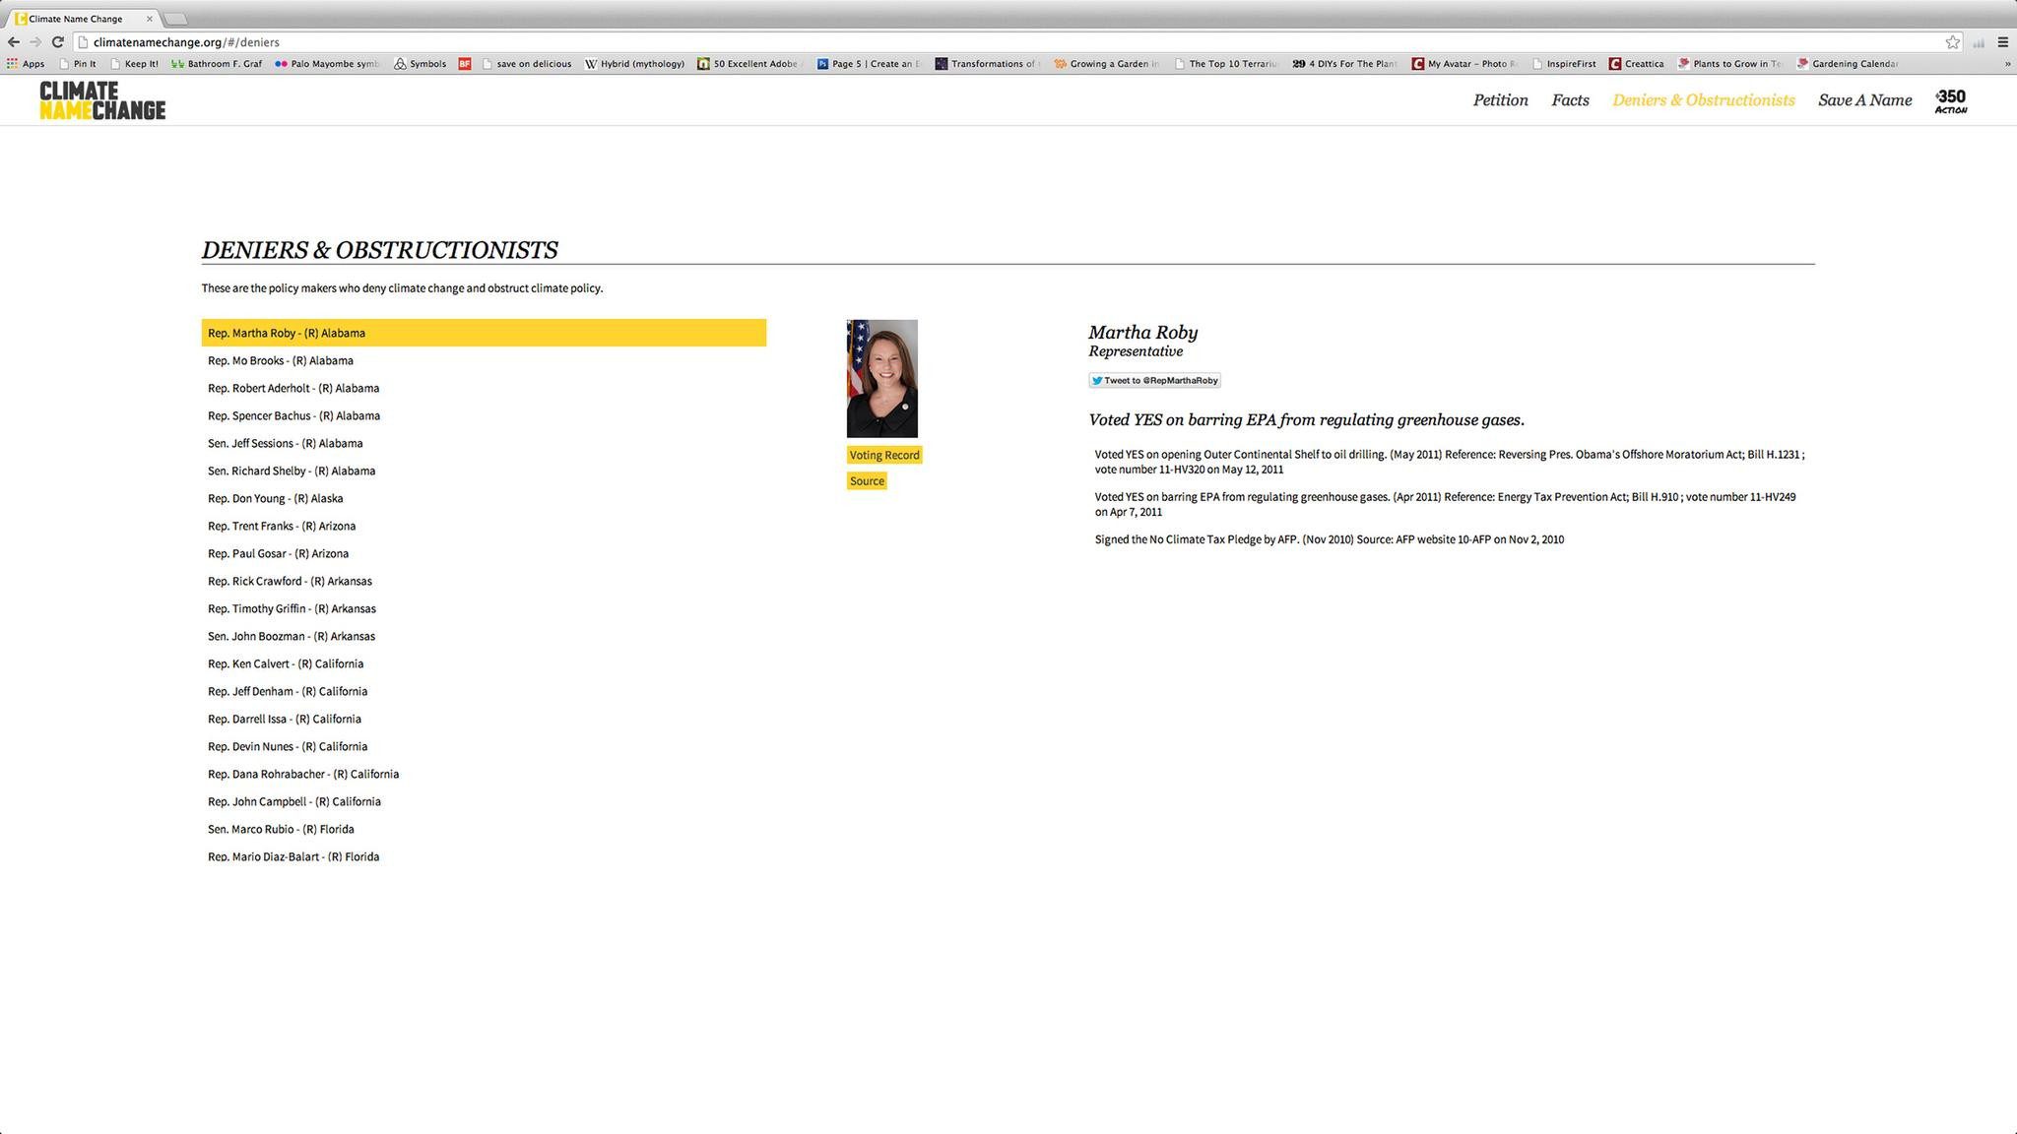Image resolution: width=2017 pixels, height=1134 pixels.
Task: Open the Bathroom F. Graf bookmark
Action: click(x=217, y=64)
